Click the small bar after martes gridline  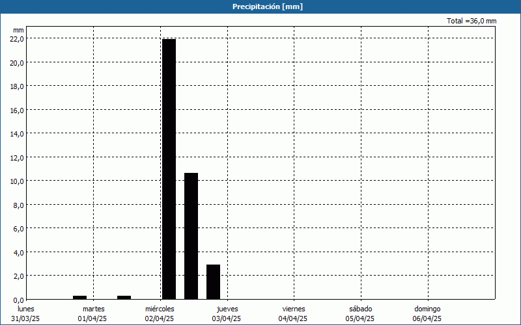124,298
